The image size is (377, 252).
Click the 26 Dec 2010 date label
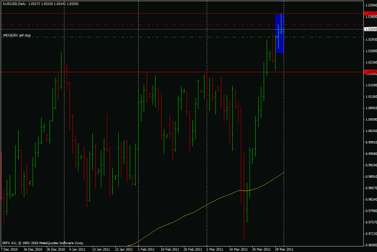55,250
